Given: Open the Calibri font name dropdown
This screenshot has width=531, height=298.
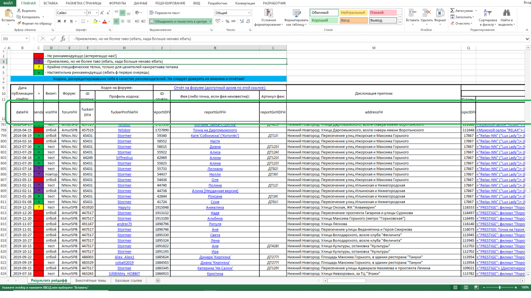Looking at the screenshot, I should click(84, 13).
